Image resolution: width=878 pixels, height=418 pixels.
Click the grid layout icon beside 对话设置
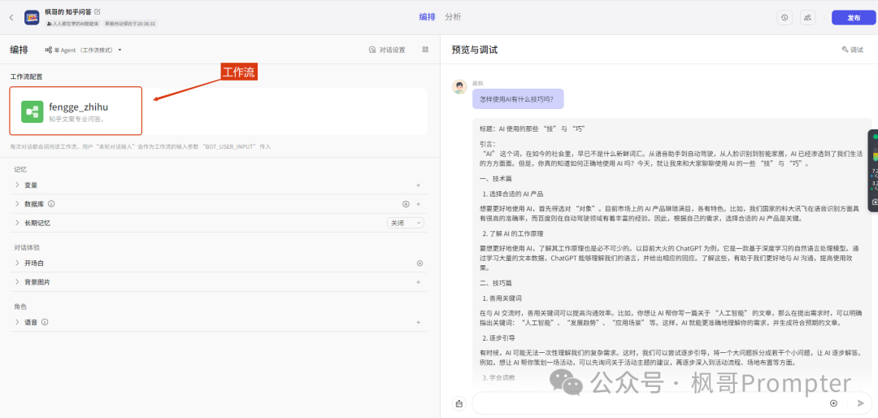pos(425,50)
